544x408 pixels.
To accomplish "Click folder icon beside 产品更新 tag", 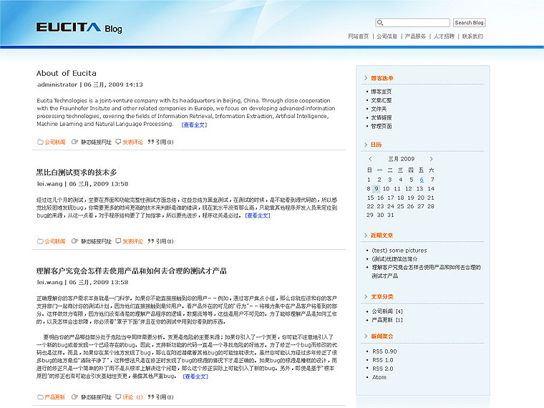I will [40, 397].
